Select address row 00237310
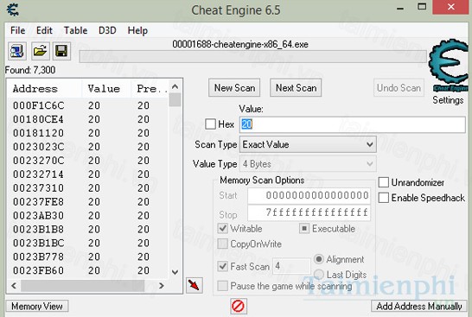The width and height of the screenshot is (472, 317). pos(87,188)
